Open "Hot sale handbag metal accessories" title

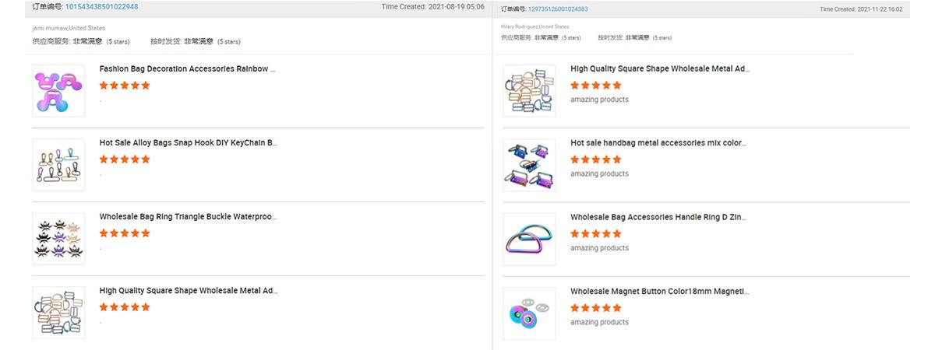click(x=658, y=143)
